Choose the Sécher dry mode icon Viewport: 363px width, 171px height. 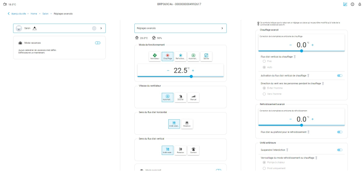coord(206,57)
